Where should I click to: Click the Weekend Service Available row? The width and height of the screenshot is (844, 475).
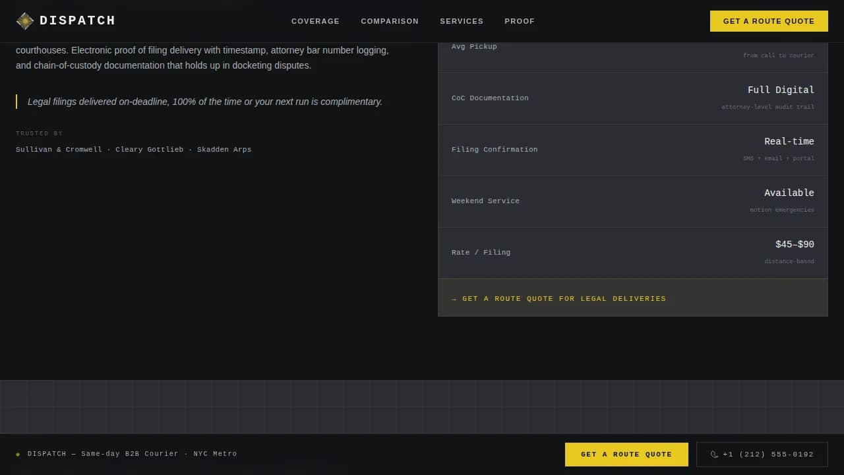tap(632, 201)
